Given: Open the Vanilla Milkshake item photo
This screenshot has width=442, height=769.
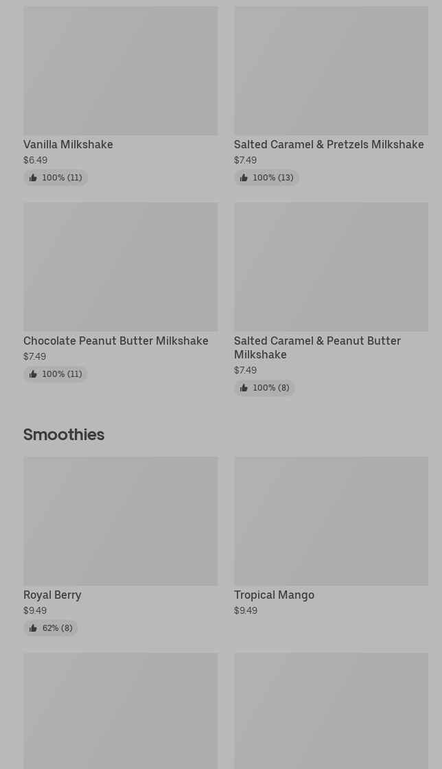Looking at the screenshot, I should pyautogui.click(x=120, y=71).
